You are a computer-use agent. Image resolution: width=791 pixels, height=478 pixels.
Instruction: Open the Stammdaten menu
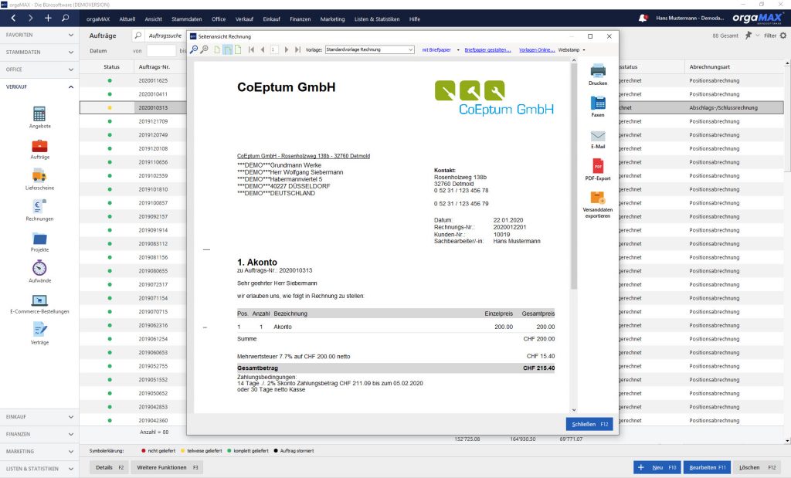[x=187, y=19]
